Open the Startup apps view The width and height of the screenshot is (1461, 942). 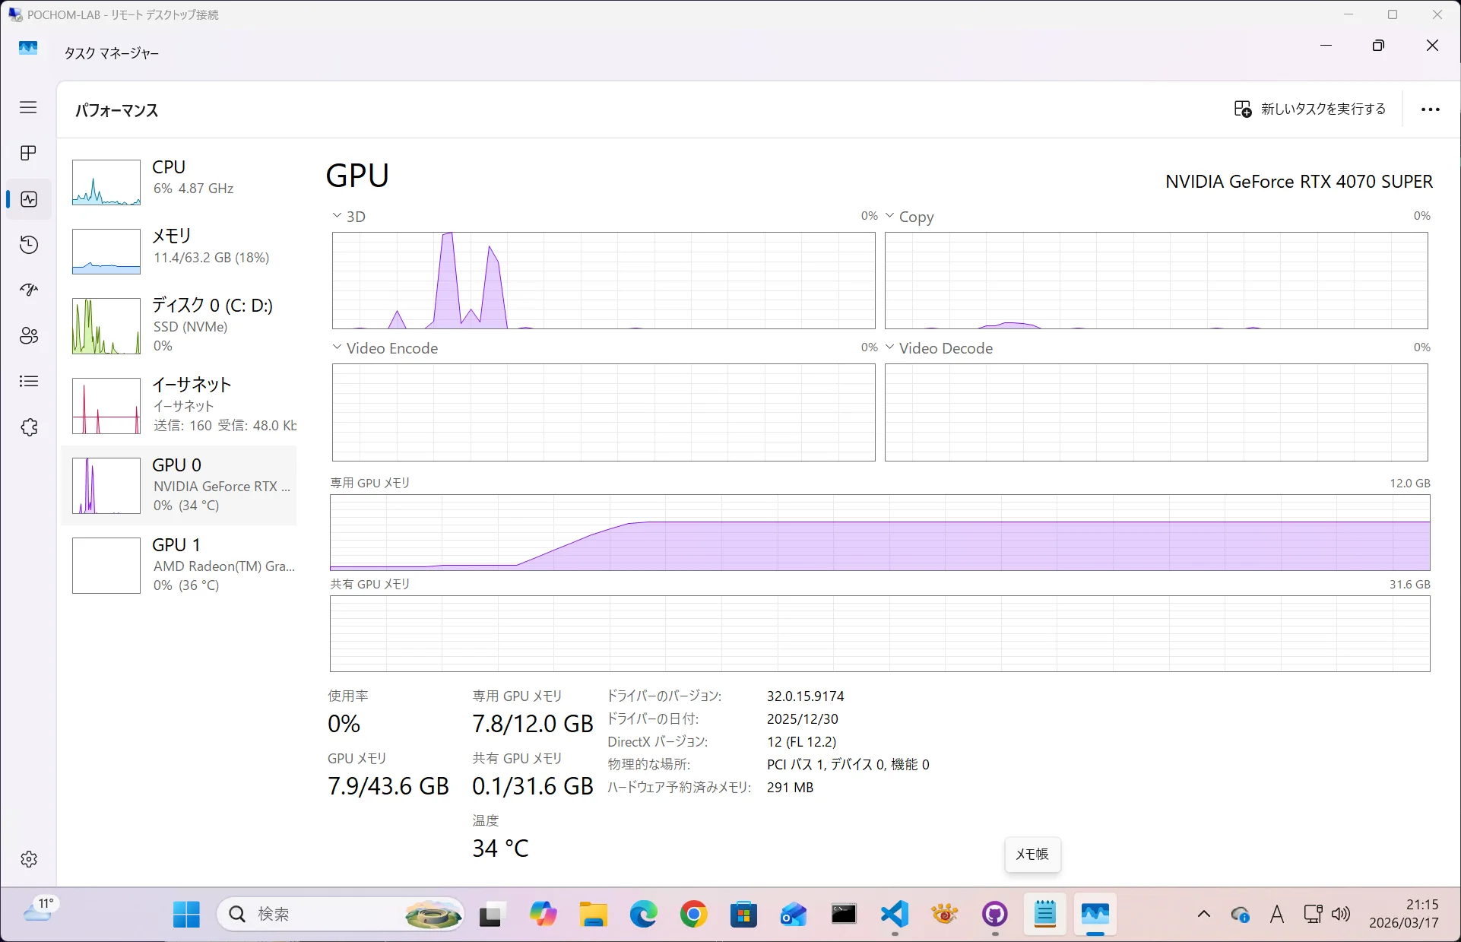[28, 290]
